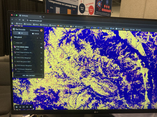Open the Stage bookmark

[94, 27]
